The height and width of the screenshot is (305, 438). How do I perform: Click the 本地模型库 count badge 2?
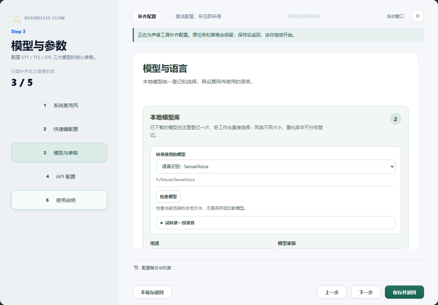pyautogui.click(x=395, y=119)
